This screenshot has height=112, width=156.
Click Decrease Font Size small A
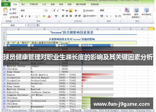tap(58, 11)
